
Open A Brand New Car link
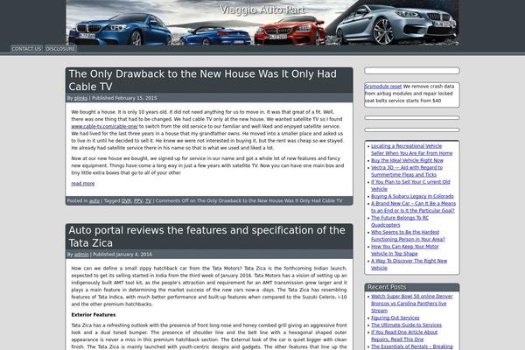click(413, 207)
